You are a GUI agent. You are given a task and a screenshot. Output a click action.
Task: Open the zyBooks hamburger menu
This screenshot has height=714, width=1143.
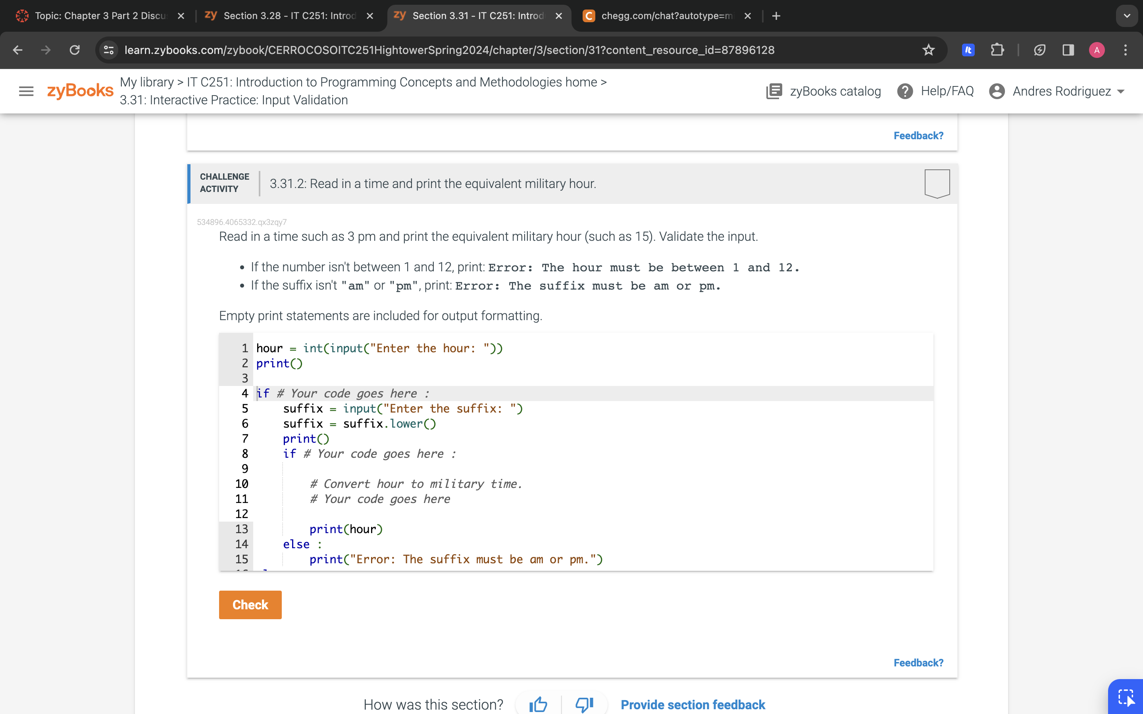pos(26,91)
